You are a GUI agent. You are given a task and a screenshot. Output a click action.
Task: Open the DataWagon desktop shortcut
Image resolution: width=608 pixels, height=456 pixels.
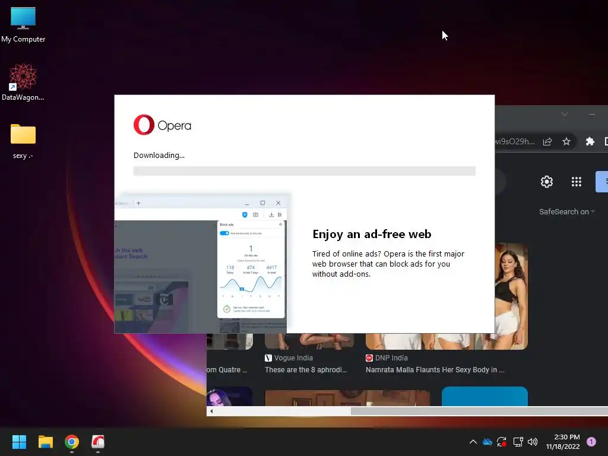(x=23, y=82)
